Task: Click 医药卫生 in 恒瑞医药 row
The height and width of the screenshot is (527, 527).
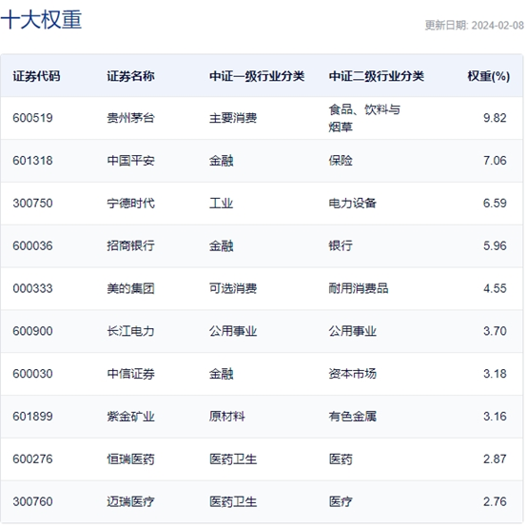Action: tap(233, 459)
